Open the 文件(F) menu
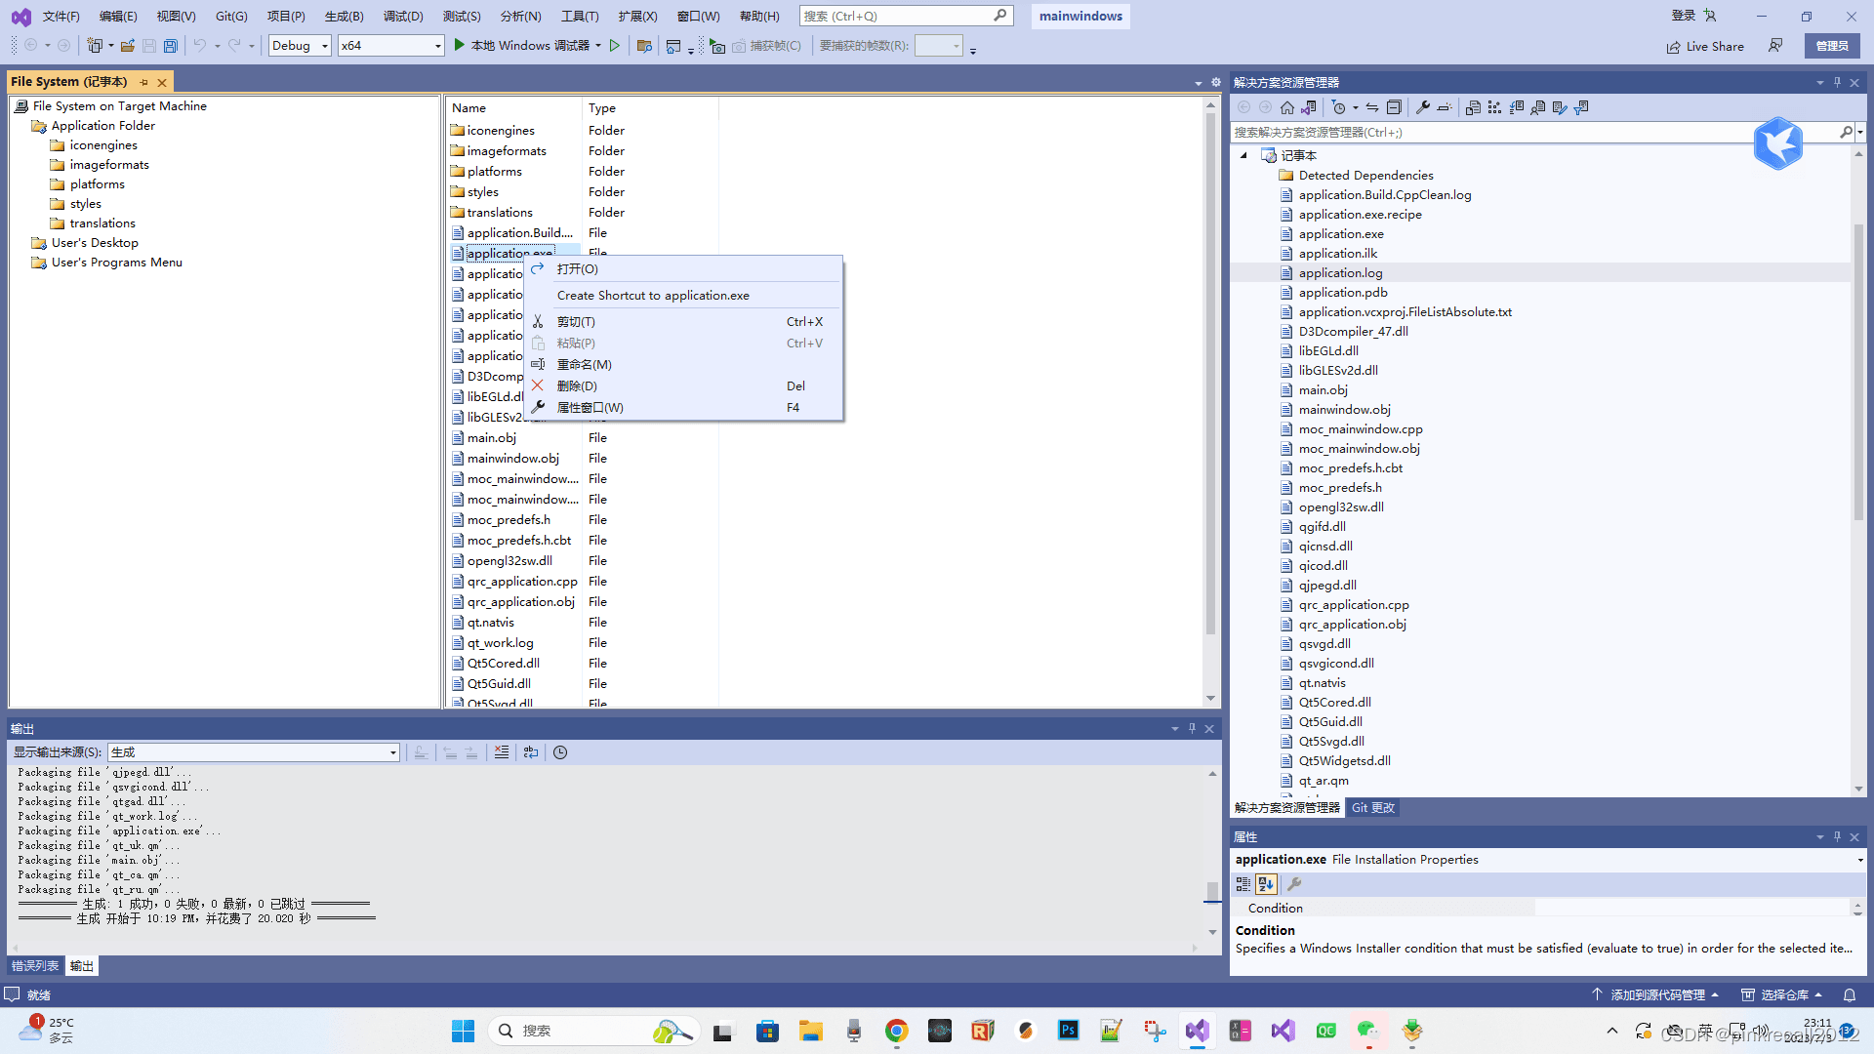The width and height of the screenshot is (1874, 1054). pos(61,16)
